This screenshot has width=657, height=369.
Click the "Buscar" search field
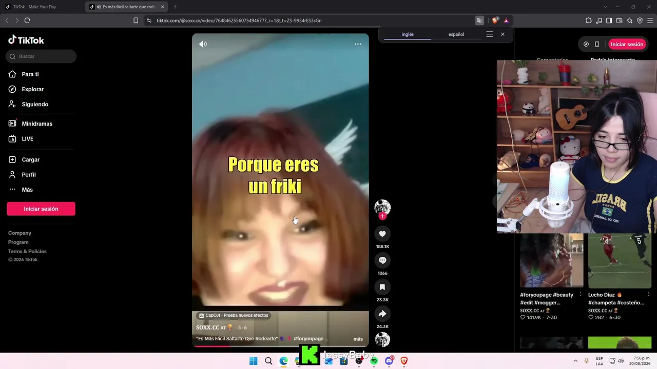(x=41, y=56)
